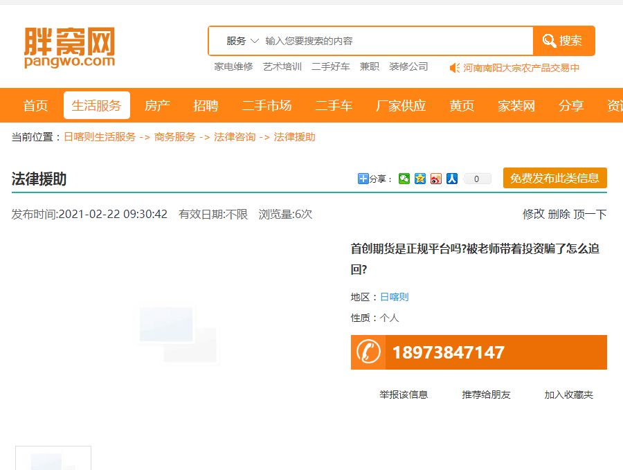Open the 家电维修 quick link
Image resolution: width=623 pixels, height=470 pixels.
point(234,66)
